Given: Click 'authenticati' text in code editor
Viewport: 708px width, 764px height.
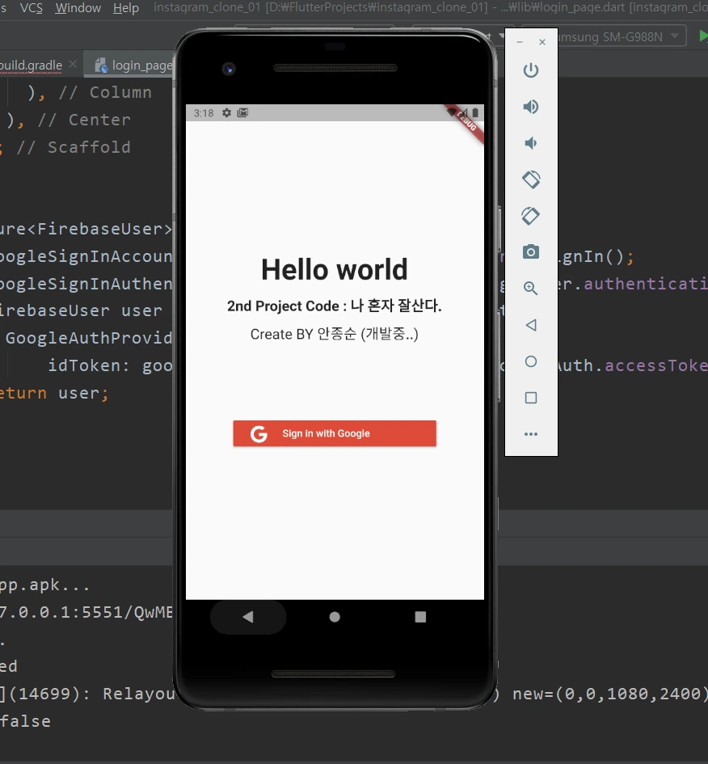Looking at the screenshot, I should point(646,284).
